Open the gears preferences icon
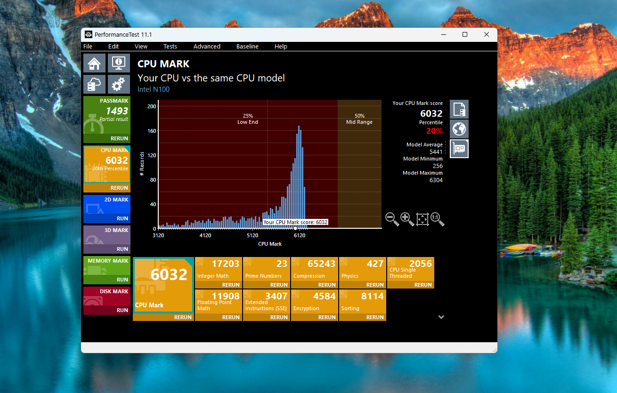This screenshot has width=617, height=393. point(119,84)
